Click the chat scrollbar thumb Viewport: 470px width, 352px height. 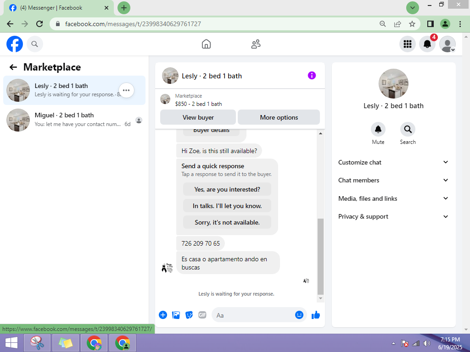(x=320, y=257)
